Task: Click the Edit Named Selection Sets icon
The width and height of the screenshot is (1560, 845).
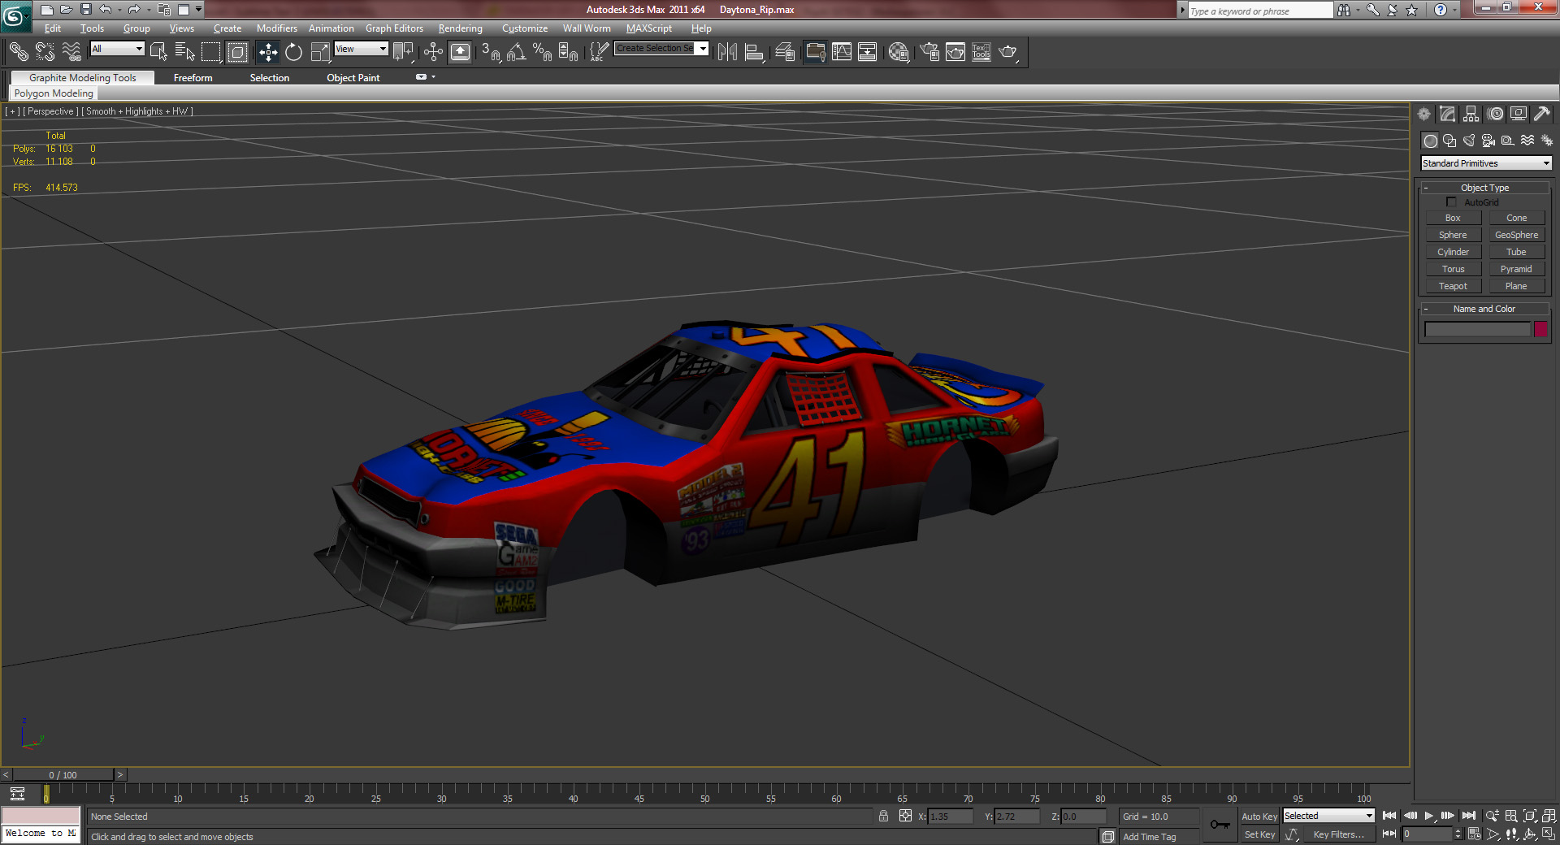Action: (x=599, y=52)
